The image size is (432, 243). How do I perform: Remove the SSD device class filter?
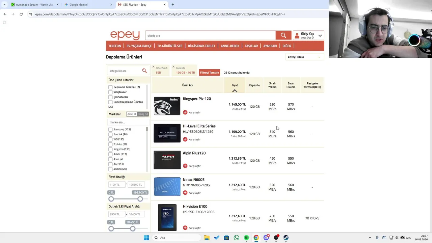154,67
